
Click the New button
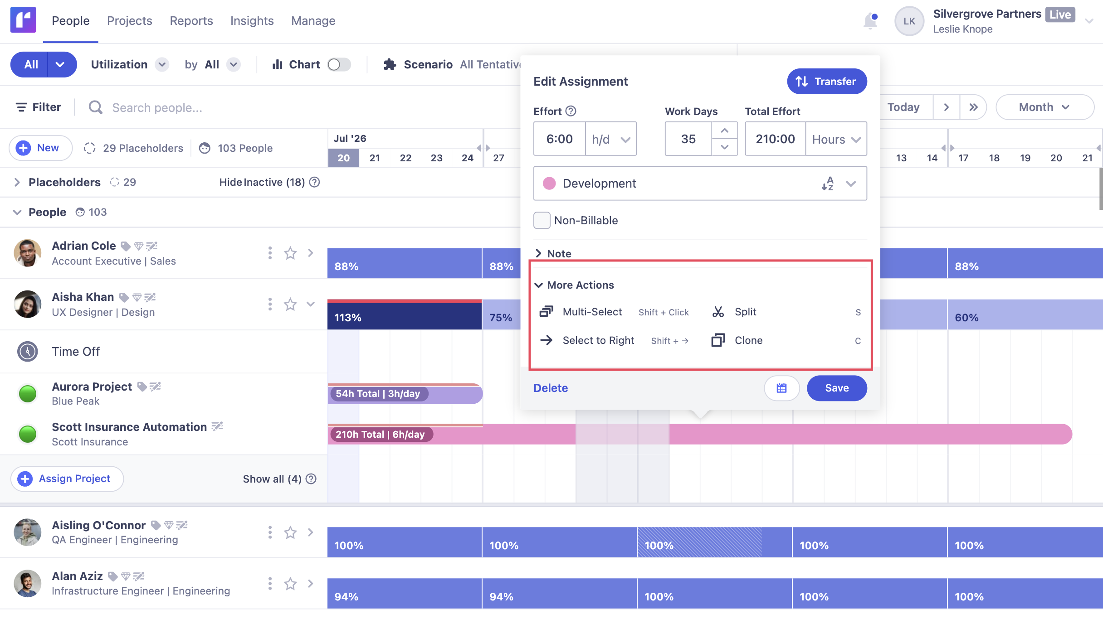coord(40,148)
